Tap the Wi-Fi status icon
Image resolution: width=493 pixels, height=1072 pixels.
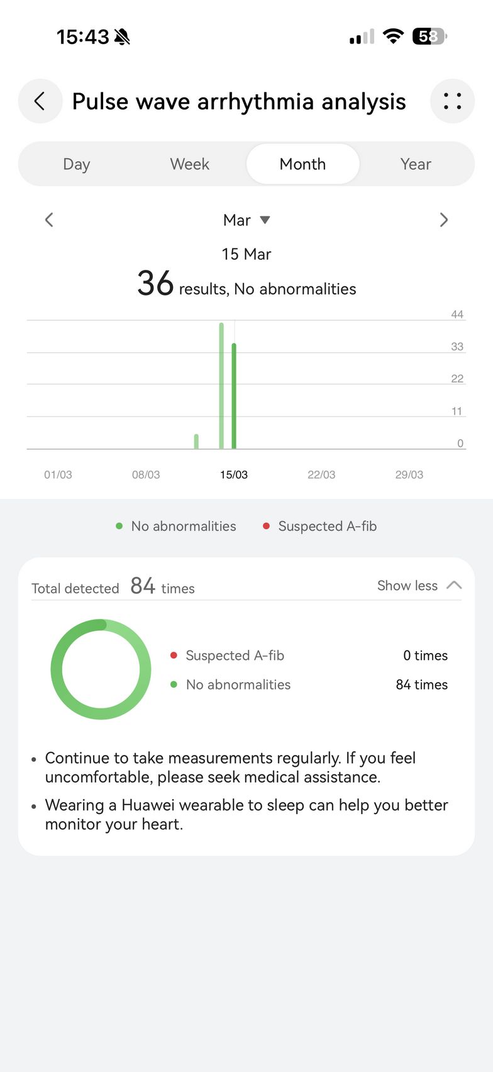(x=393, y=36)
